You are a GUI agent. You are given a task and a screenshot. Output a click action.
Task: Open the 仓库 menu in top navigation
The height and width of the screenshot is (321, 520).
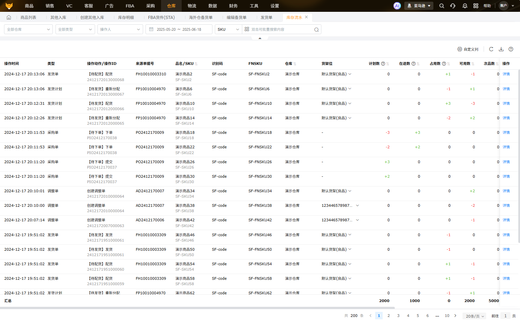[x=171, y=6]
